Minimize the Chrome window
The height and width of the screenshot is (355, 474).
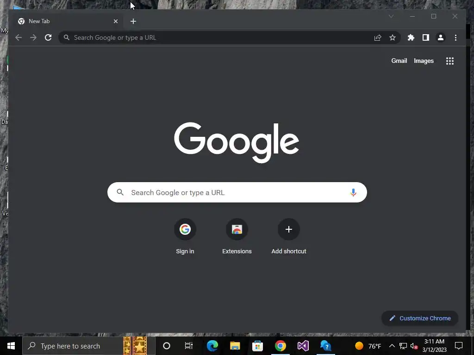point(412,16)
